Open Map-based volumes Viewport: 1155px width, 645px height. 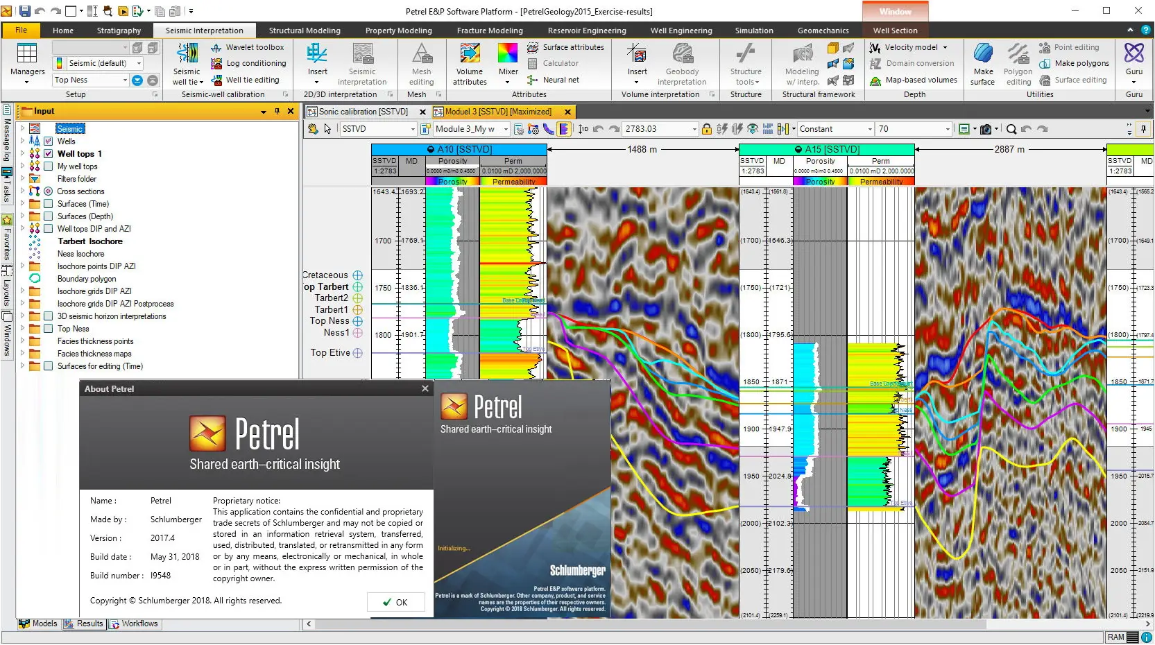(x=914, y=80)
